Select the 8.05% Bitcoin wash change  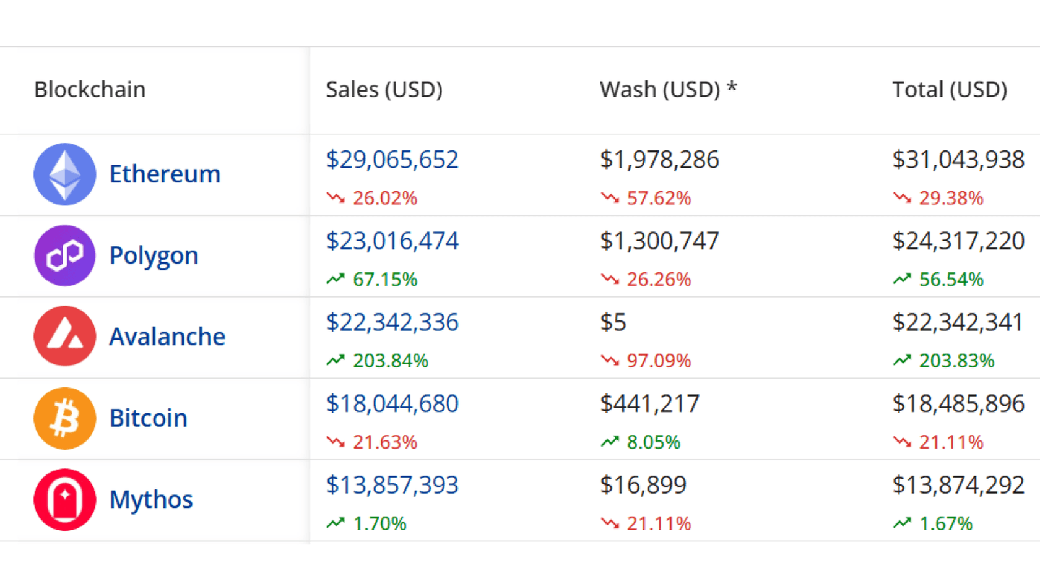(x=653, y=442)
